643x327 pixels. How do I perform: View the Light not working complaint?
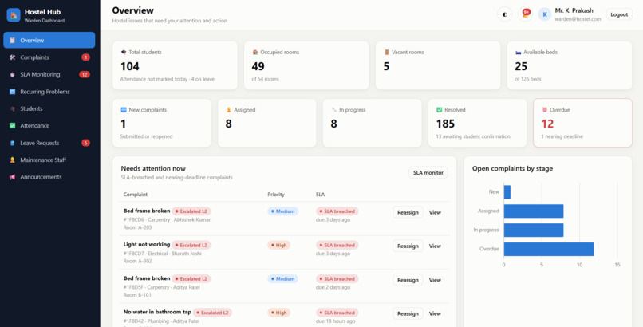coord(435,246)
